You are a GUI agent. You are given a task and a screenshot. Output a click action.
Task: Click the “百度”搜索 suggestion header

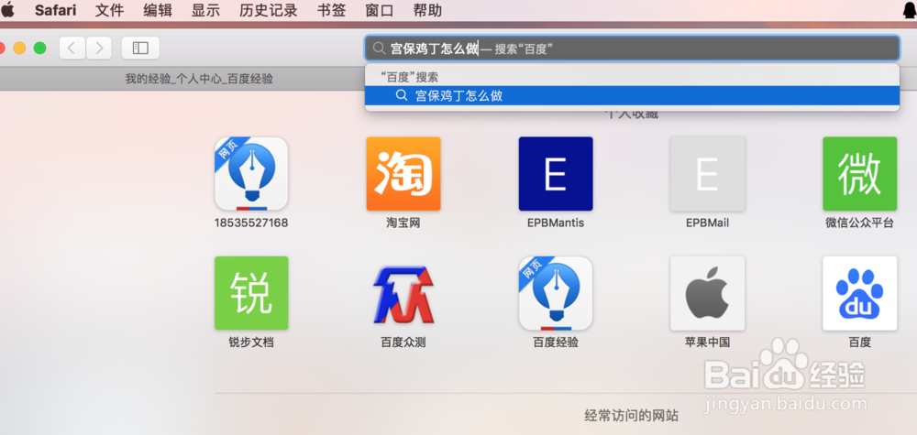point(408,77)
